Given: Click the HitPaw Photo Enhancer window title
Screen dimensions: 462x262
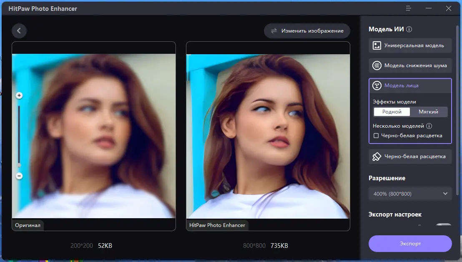Looking at the screenshot, I should click(43, 8).
